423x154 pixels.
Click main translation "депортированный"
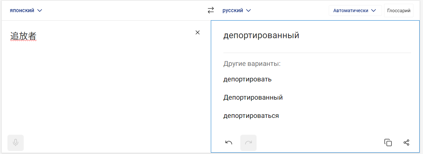261,35
